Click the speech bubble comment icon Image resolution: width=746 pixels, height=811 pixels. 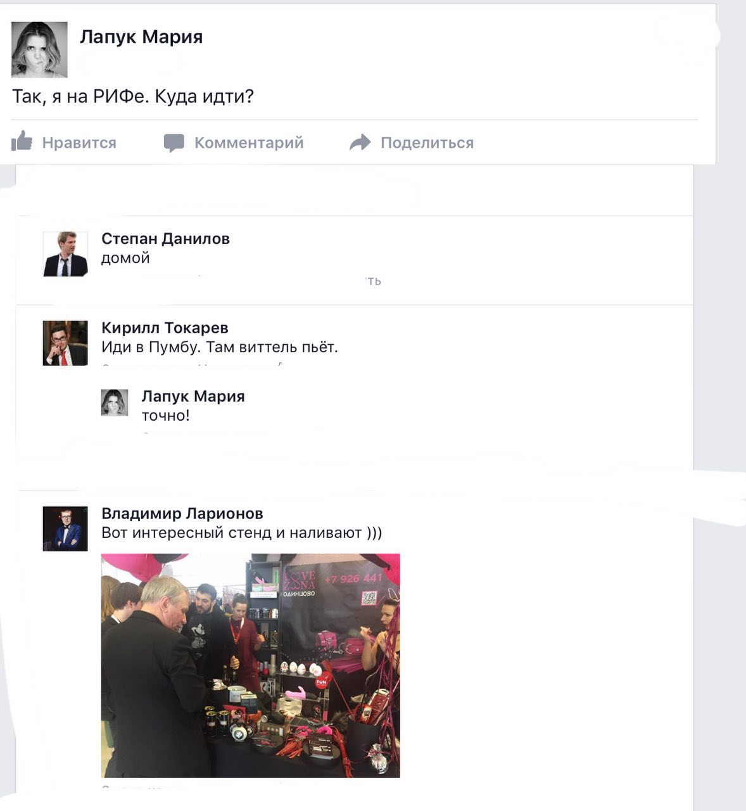click(174, 143)
